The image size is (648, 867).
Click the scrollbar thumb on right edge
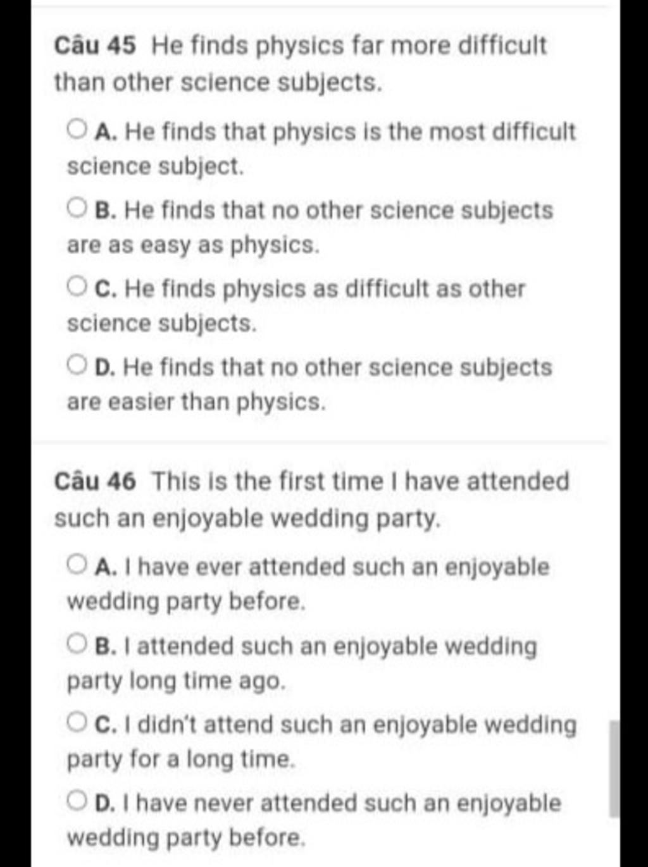pyautogui.click(x=614, y=768)
